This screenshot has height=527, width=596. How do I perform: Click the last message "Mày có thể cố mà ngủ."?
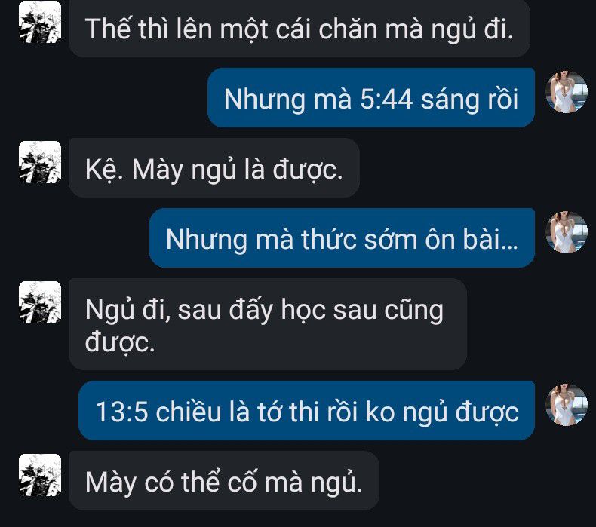click(224, 481)
